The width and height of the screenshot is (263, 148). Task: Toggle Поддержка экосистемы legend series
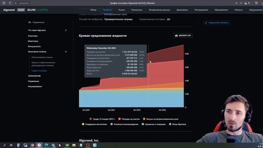coord(95,124)
